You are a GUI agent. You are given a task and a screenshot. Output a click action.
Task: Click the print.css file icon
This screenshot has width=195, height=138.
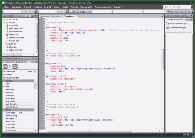7,44
